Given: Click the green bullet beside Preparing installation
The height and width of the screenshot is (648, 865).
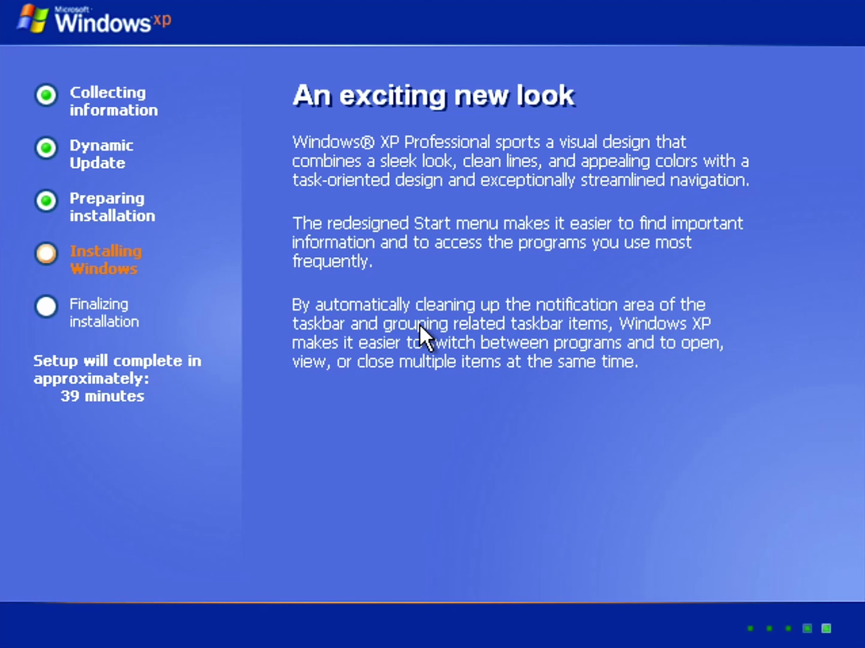Looking at the screenshot, I should pyautogui.click(x=46, y=201).
